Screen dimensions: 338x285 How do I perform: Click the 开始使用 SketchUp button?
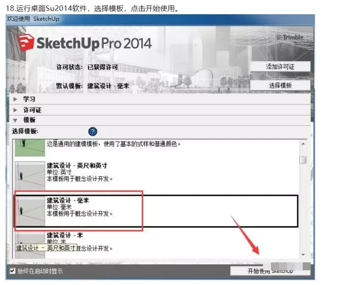pos(270,271)
